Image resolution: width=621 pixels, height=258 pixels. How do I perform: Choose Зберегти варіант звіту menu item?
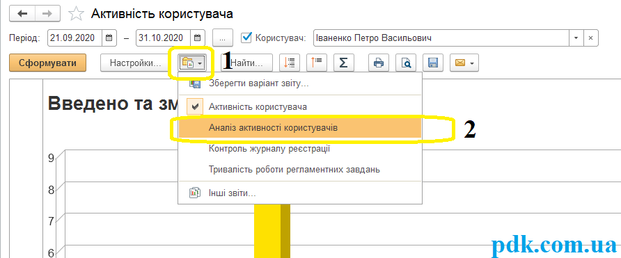coord(300,84)
